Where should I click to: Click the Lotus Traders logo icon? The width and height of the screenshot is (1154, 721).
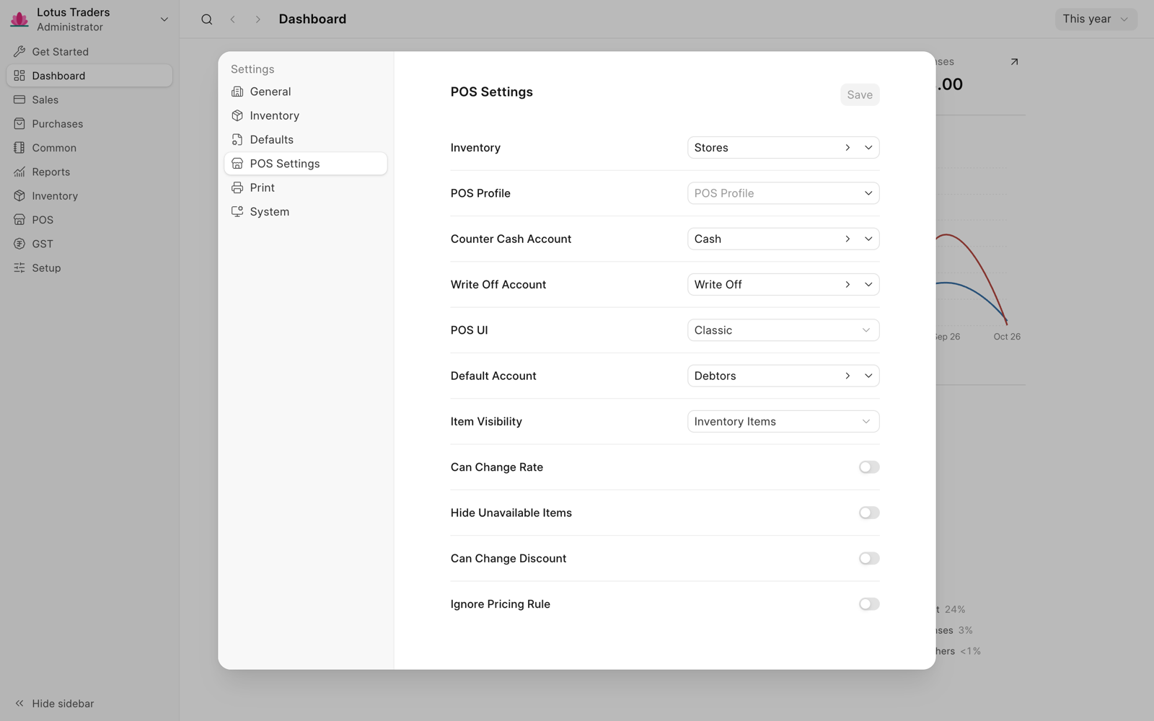(x=19, y=19)
